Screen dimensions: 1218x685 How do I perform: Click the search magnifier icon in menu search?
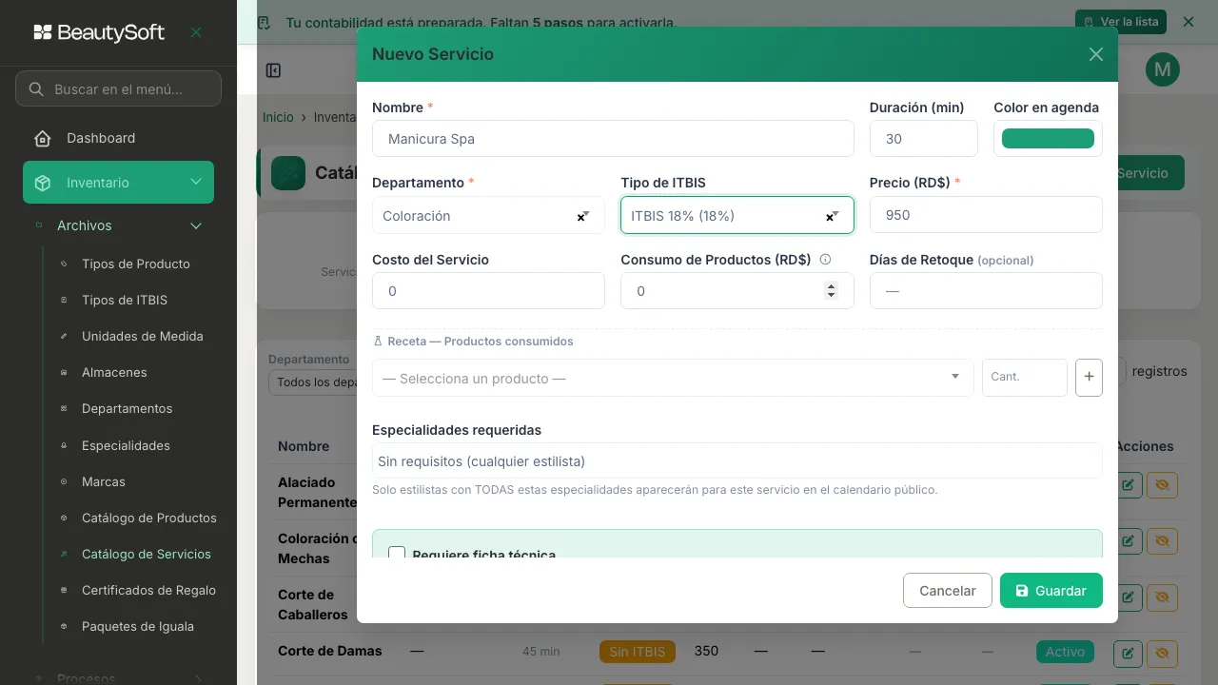tap(36, 89)
